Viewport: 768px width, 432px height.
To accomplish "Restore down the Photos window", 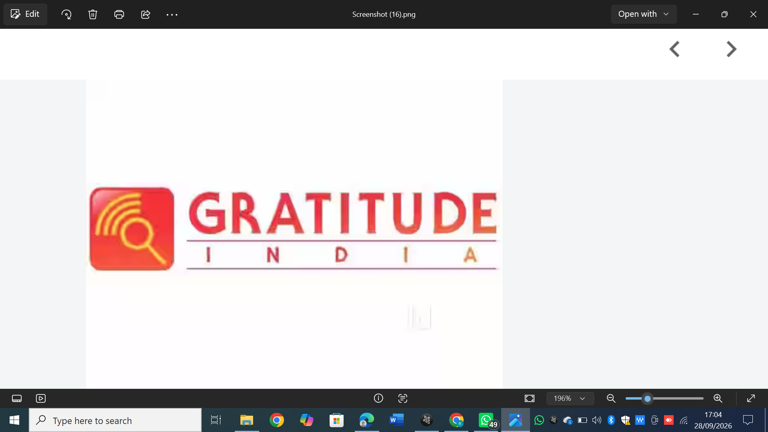I will 724,14.
